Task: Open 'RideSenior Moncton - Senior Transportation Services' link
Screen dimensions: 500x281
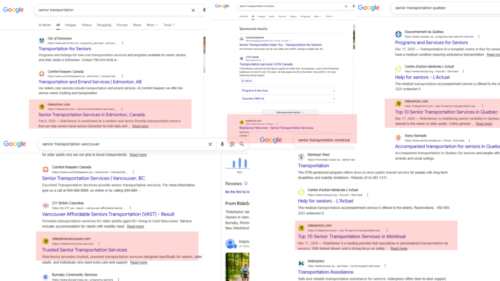Action: pos(276,128)
